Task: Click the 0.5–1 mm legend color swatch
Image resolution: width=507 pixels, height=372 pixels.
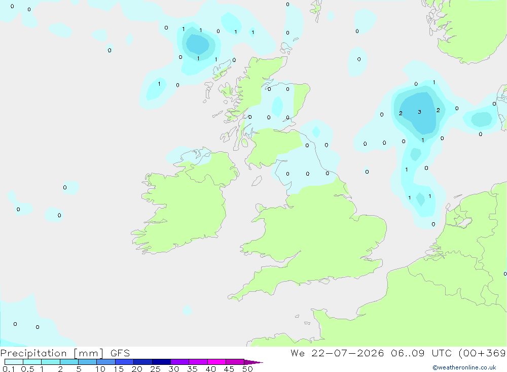Action: pyautogui.click(x=32, y=362)
